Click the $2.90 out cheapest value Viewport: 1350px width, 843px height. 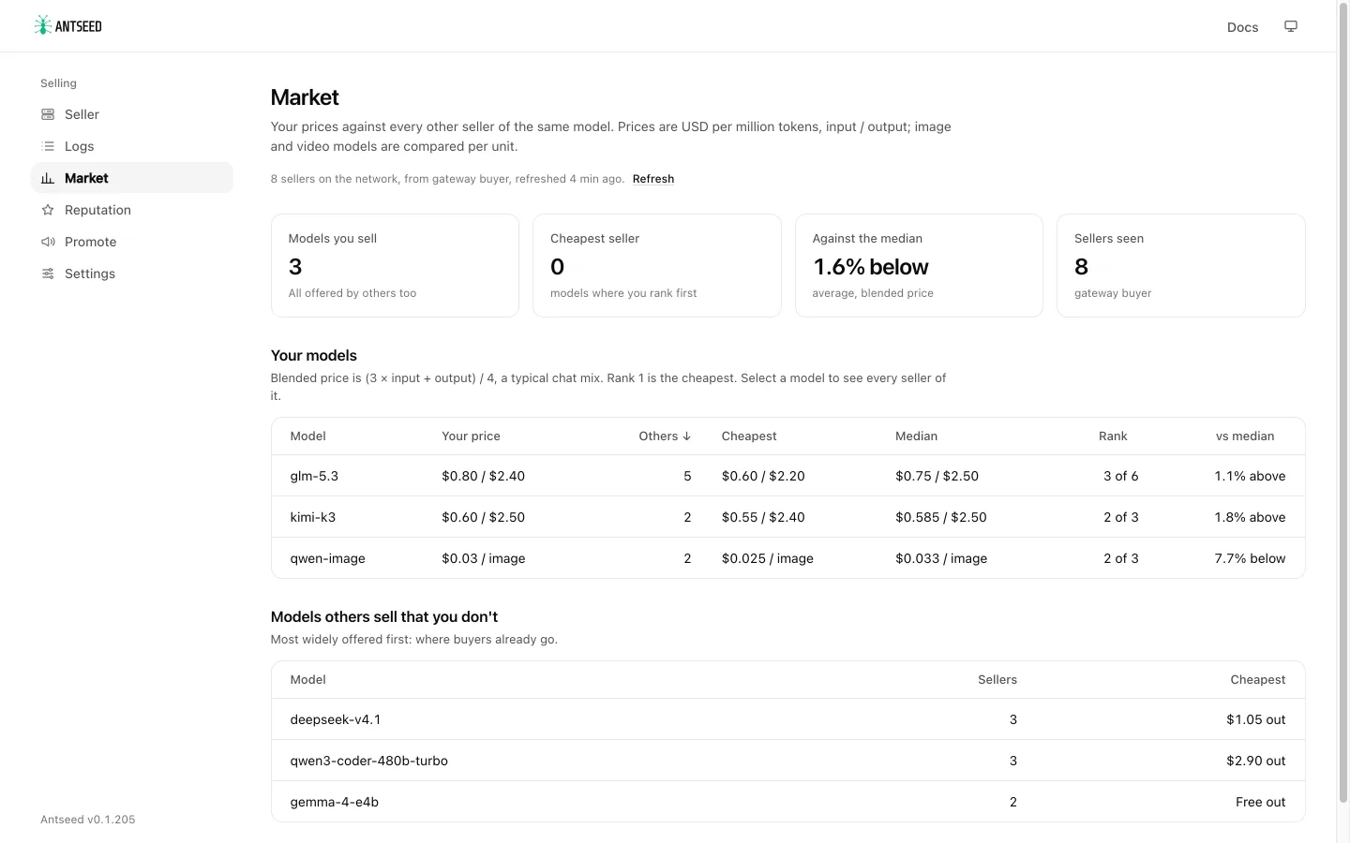click(x=1255, y=761)
